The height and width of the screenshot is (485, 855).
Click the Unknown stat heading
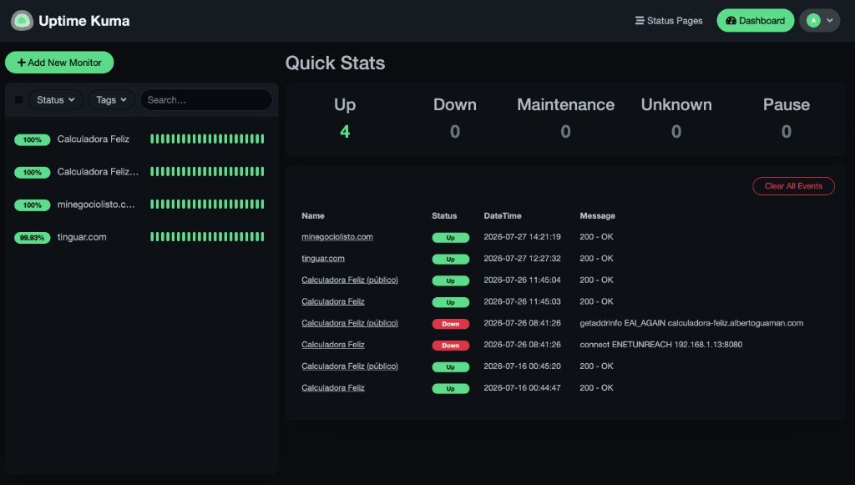[x=676, y=104]
